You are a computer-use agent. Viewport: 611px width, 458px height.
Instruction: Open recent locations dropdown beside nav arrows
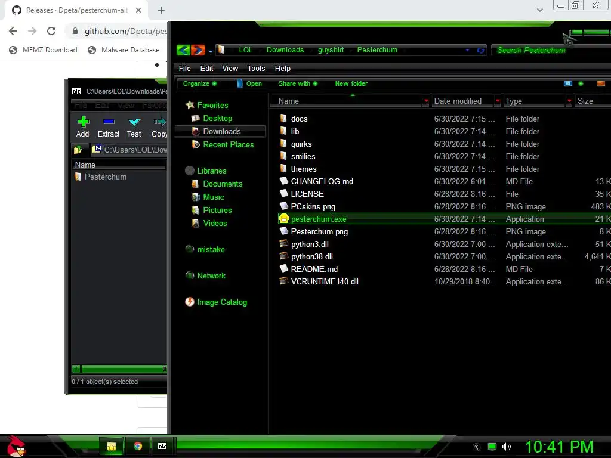[x=211, y=51]
